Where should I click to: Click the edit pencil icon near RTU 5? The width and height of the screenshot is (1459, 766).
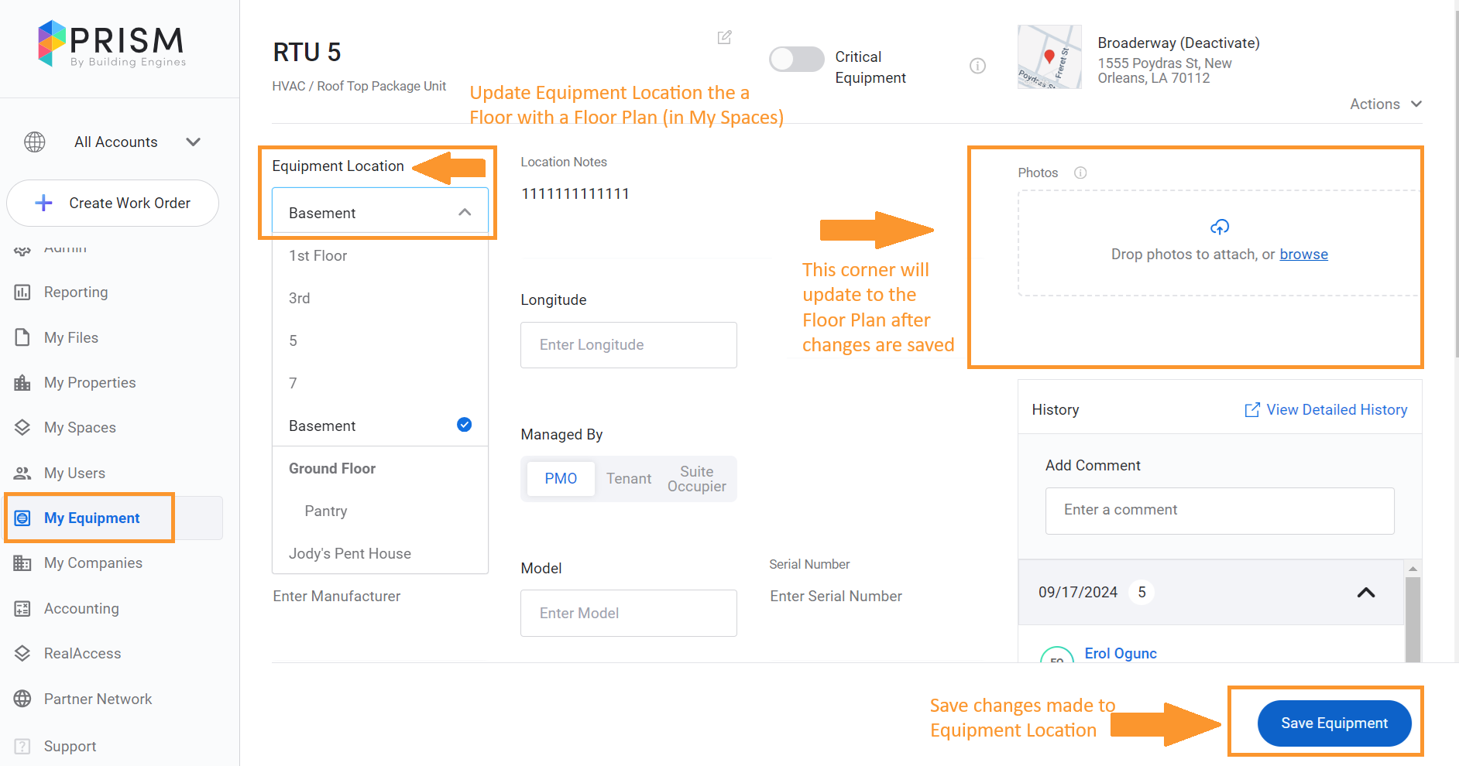tap(724, 37)
